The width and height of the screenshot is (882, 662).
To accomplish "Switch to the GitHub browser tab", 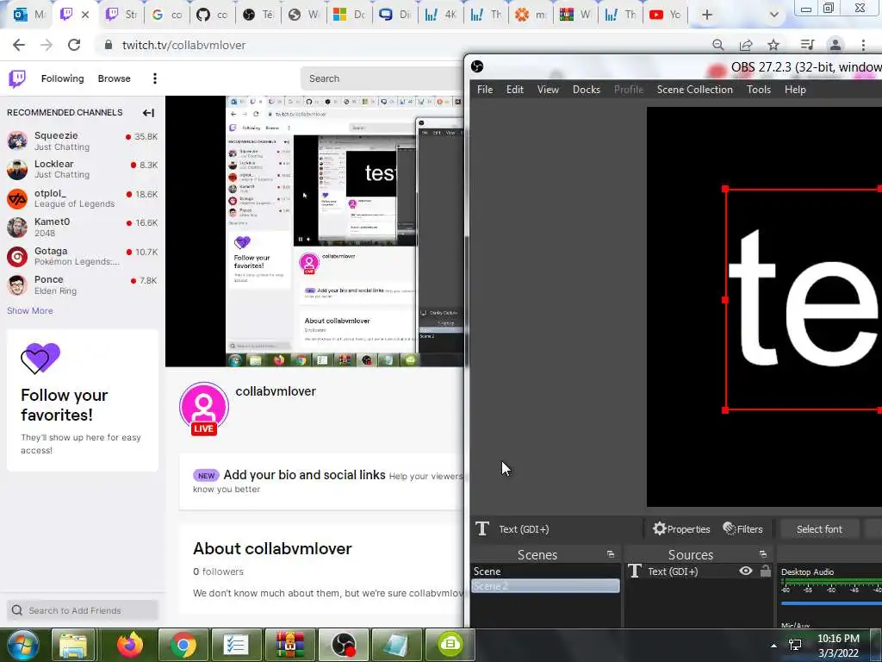I will click(x=212, y=15).
